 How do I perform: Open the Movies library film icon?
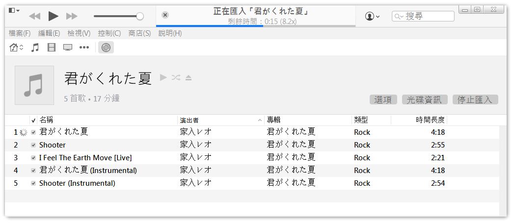[x=52, y=48]
